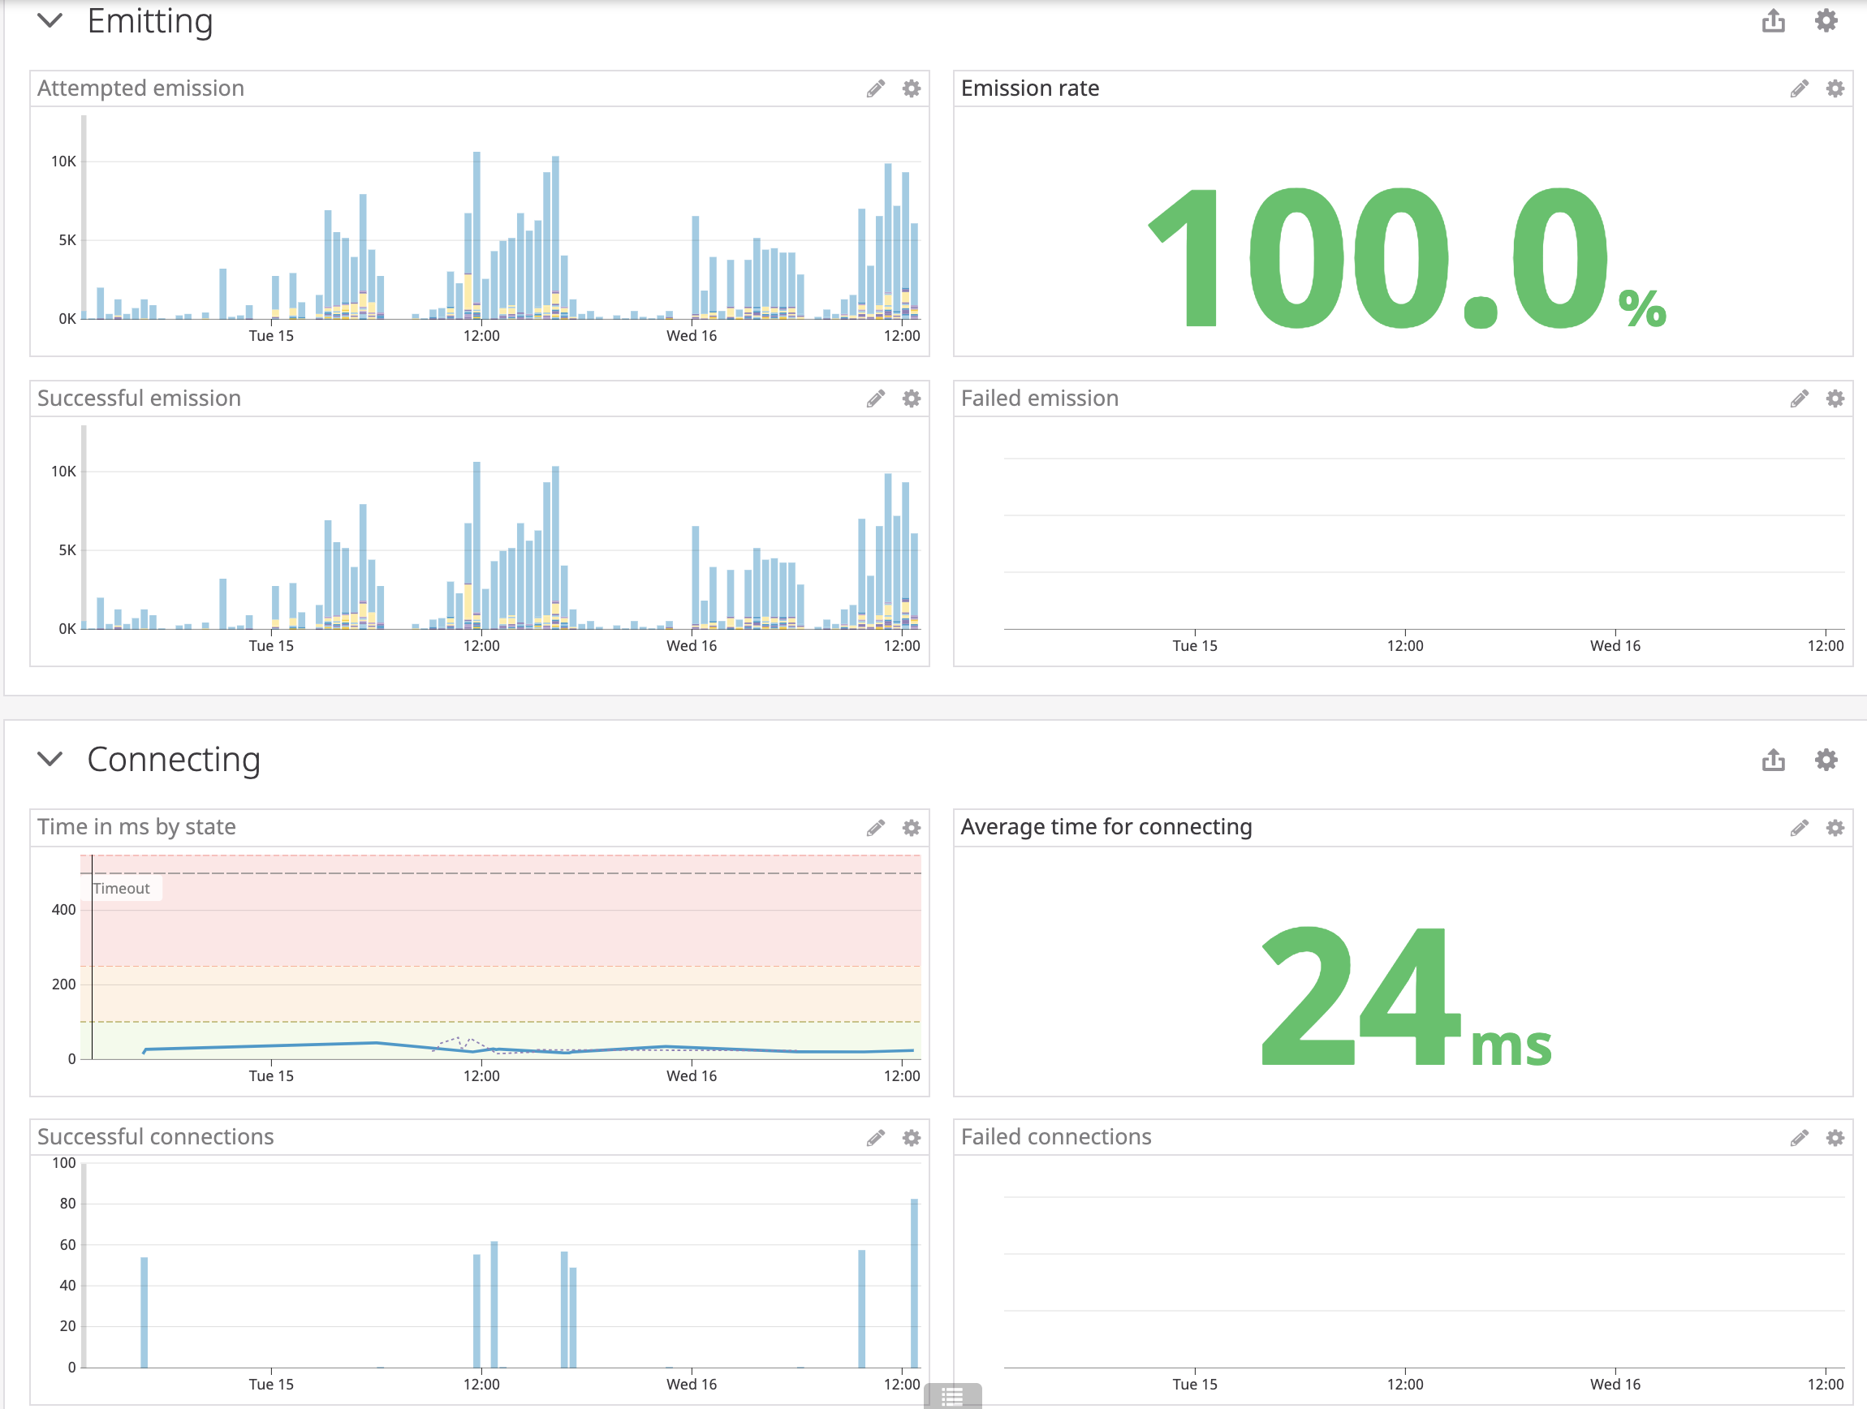Open Failed emission widget gear settings

[1834, 399]
